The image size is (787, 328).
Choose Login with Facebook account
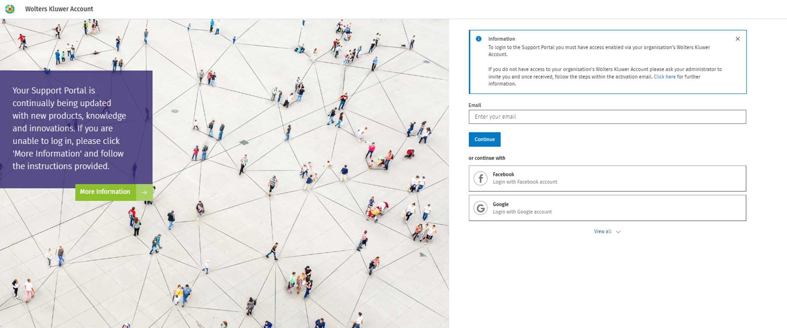[607, 178]
